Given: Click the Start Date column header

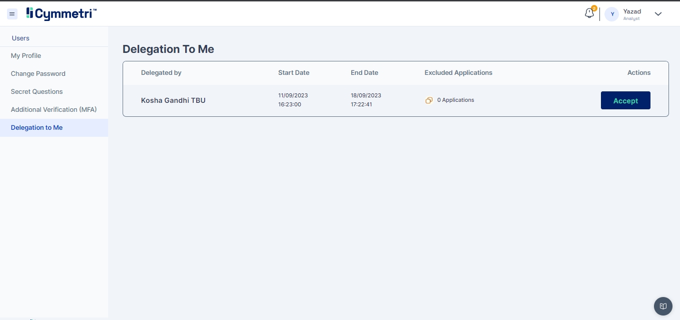Looking at the screenshot, I should pyautogui.click(x=294, y=73).
